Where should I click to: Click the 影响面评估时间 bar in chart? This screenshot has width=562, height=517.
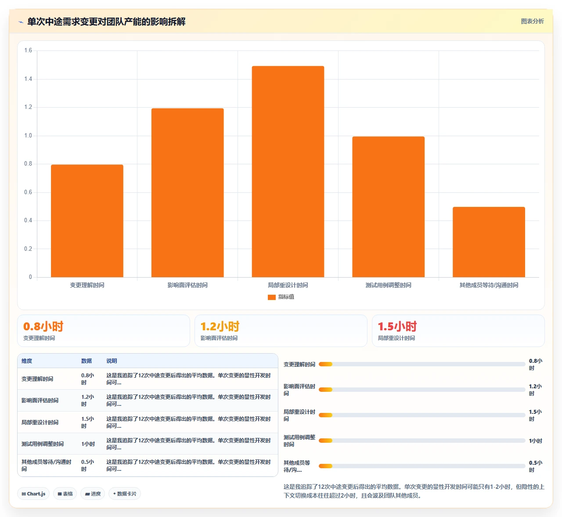click(x=187, y=193)
